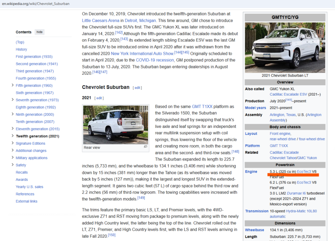The height and width of the screenshot is (241, 335).
Task: Expand the Fifth generation (1960) section chevron
Action: (x=12, y=85)
